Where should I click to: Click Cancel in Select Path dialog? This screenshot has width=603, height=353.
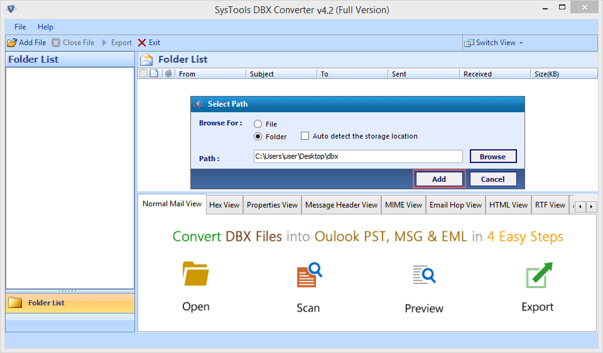(x=493, y=179)
